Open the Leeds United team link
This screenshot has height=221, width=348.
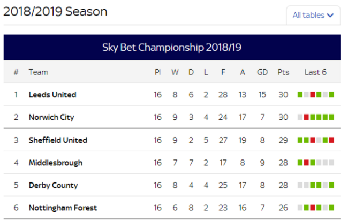52,95
